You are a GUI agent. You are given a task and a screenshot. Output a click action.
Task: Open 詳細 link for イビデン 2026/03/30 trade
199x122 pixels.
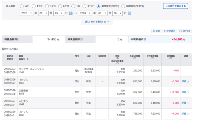[x=185, y=113]
